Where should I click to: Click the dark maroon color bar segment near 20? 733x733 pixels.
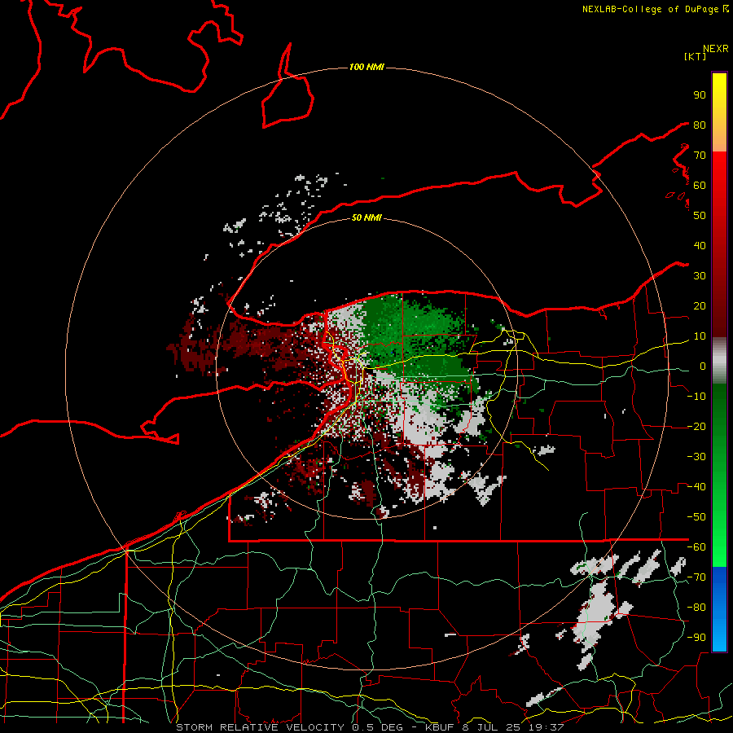point(719,309)
